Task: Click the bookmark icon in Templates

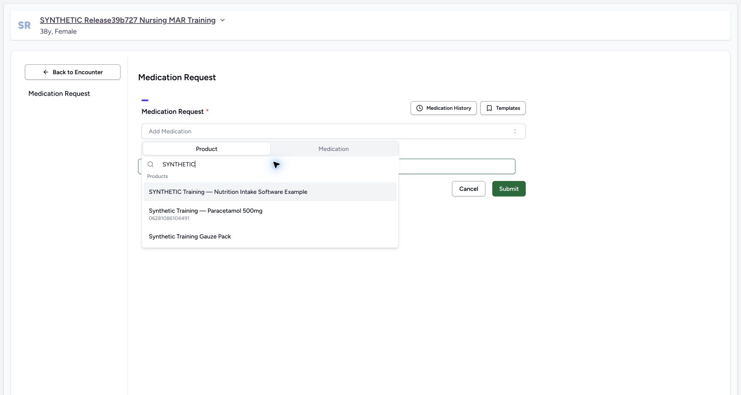Action: [489, 108]
